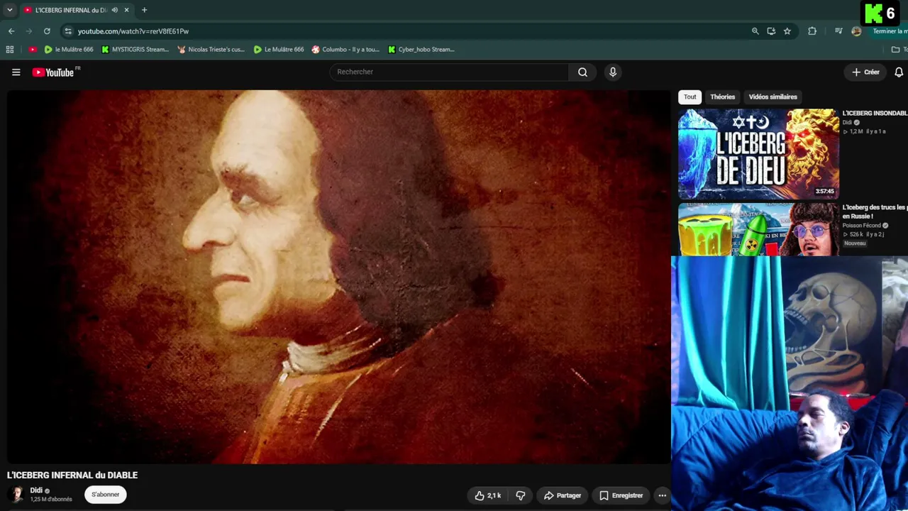This screenshot has width=908, height=511.
Task: Start voice search with the microphone
Action: point(613,72)
